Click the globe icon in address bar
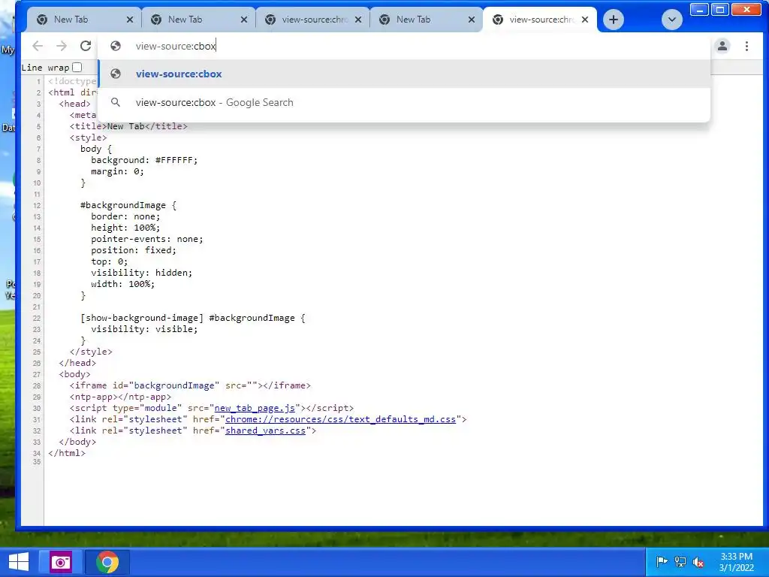Viewport: 769px width, 577px height. click(x=116, y=46)
